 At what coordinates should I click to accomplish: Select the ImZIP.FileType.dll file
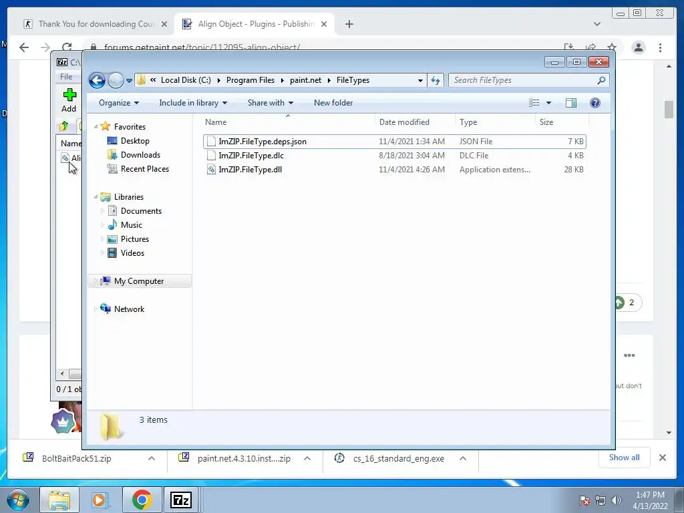click(394, 169)
